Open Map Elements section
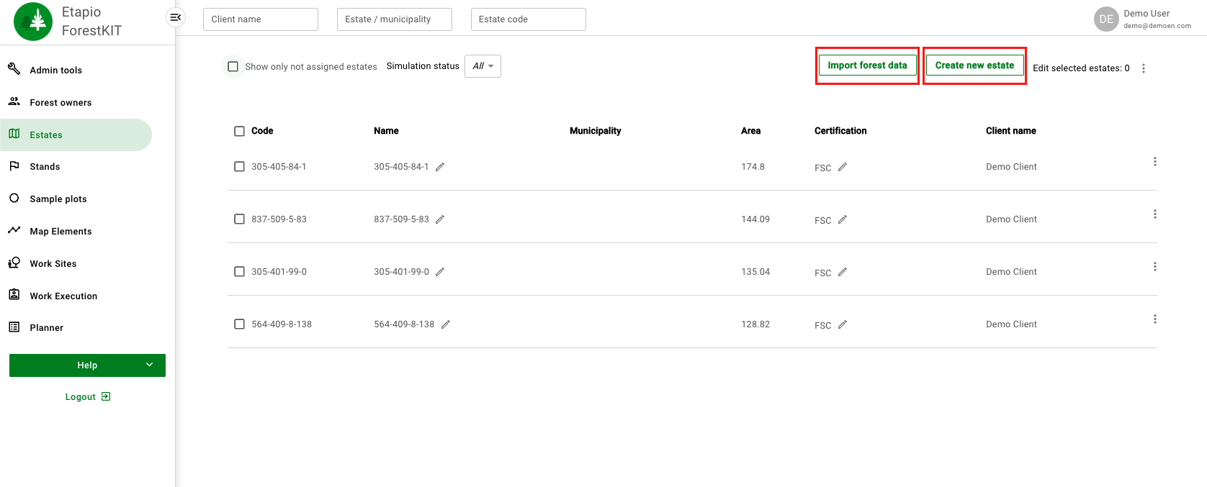The height and width of the screenshot is (487, 1207). click(x=60, y=231)
